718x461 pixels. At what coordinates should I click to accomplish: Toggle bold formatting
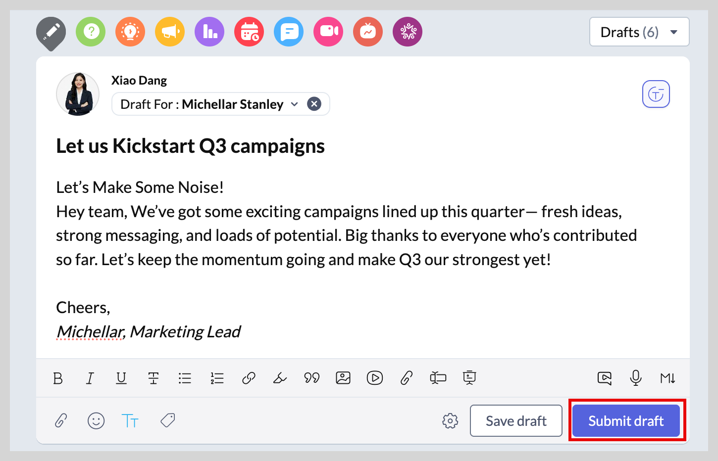pos(58,378)
